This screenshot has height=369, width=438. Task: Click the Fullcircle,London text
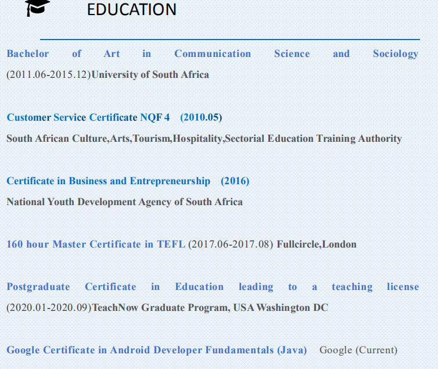pos(317,244)
